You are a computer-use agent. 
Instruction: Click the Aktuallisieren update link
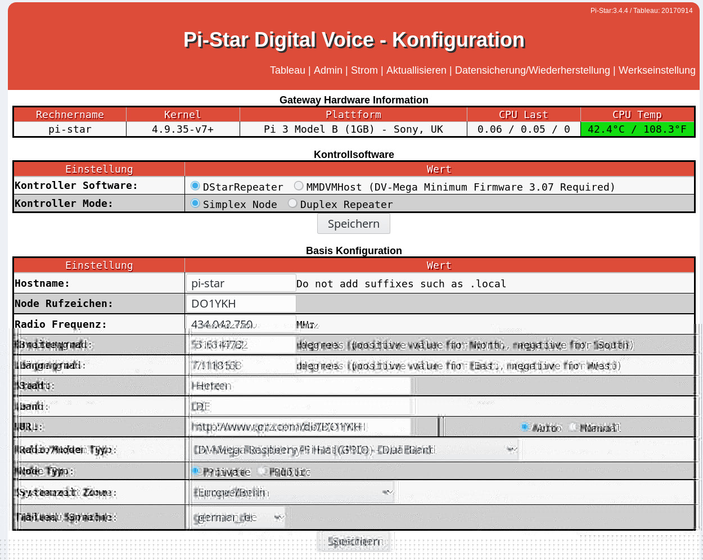(416, 70)
